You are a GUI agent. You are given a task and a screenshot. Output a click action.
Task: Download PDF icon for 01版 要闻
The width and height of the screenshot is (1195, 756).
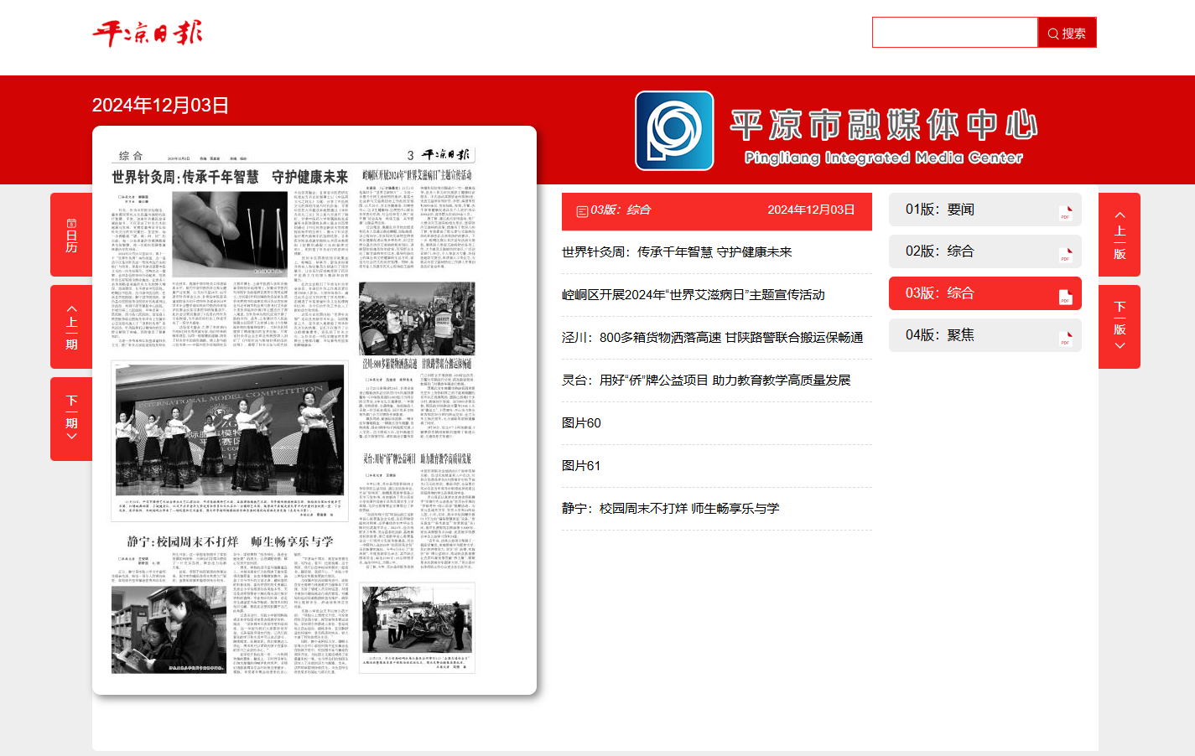pos(1065,213)
